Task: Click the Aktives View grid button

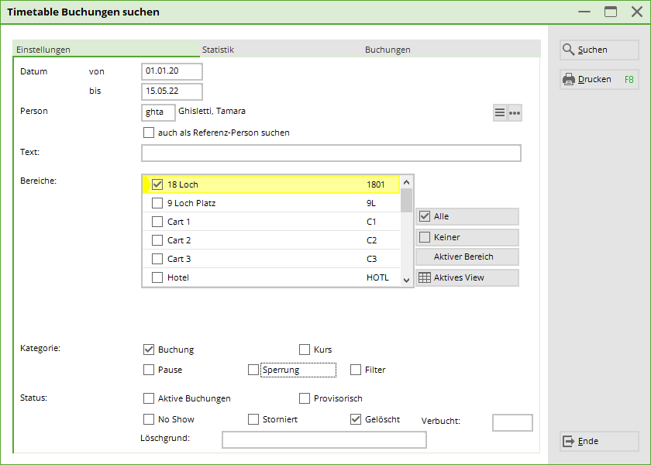Action: (467, 277)
